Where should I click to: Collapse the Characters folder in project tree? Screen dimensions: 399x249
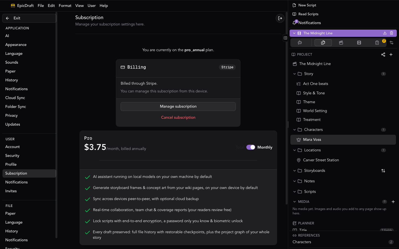pyautogui.click(x=295, y=130)
